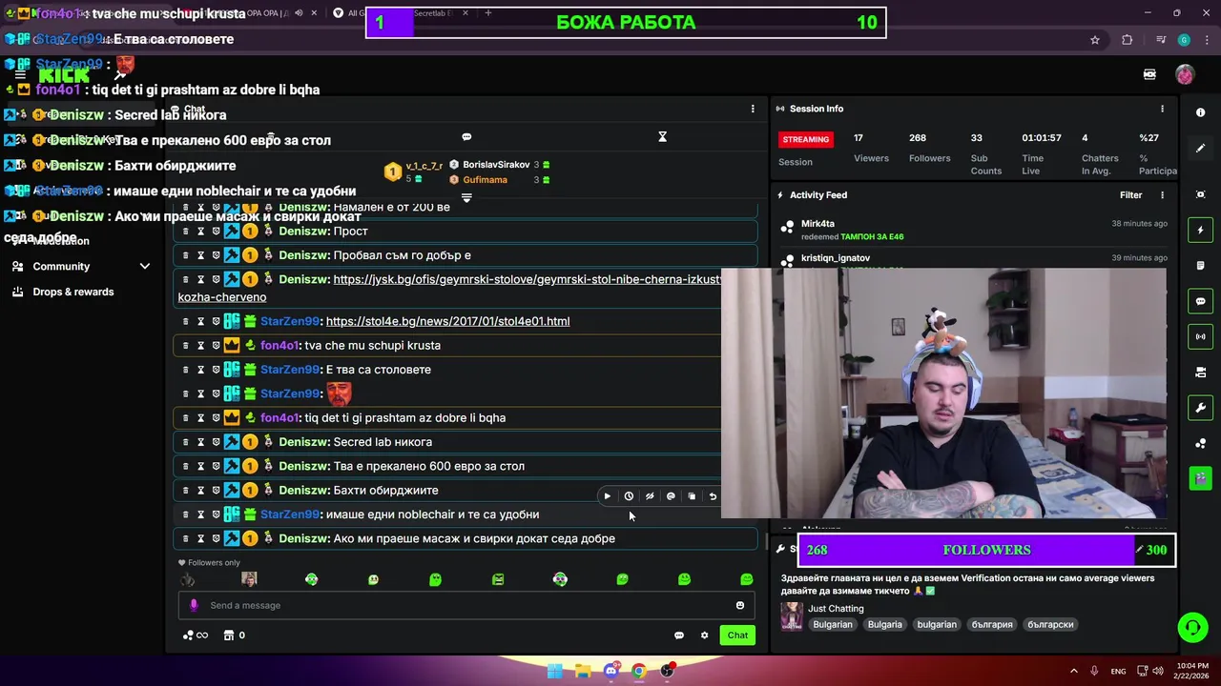Screen dimensions: 1221x686
Task: Click the purple microphone icon in message box
Action: 194,605
